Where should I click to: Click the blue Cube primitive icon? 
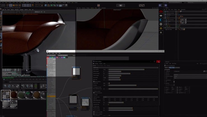pyautogui.click(x=46, y=5)
